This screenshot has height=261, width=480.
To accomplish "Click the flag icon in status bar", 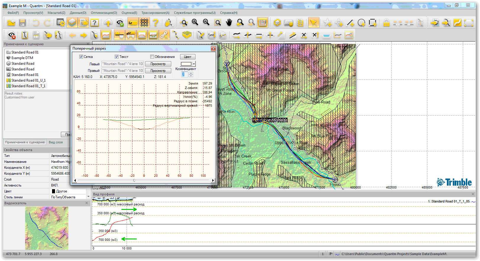I will coord(331,254).
